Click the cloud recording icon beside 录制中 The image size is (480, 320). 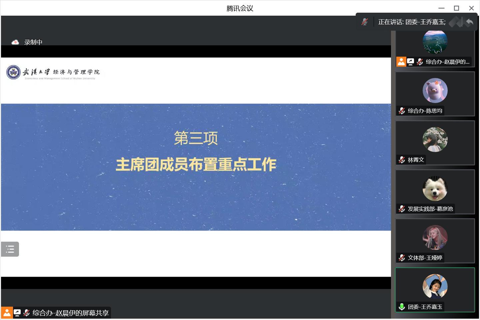(x=15, y=42)
